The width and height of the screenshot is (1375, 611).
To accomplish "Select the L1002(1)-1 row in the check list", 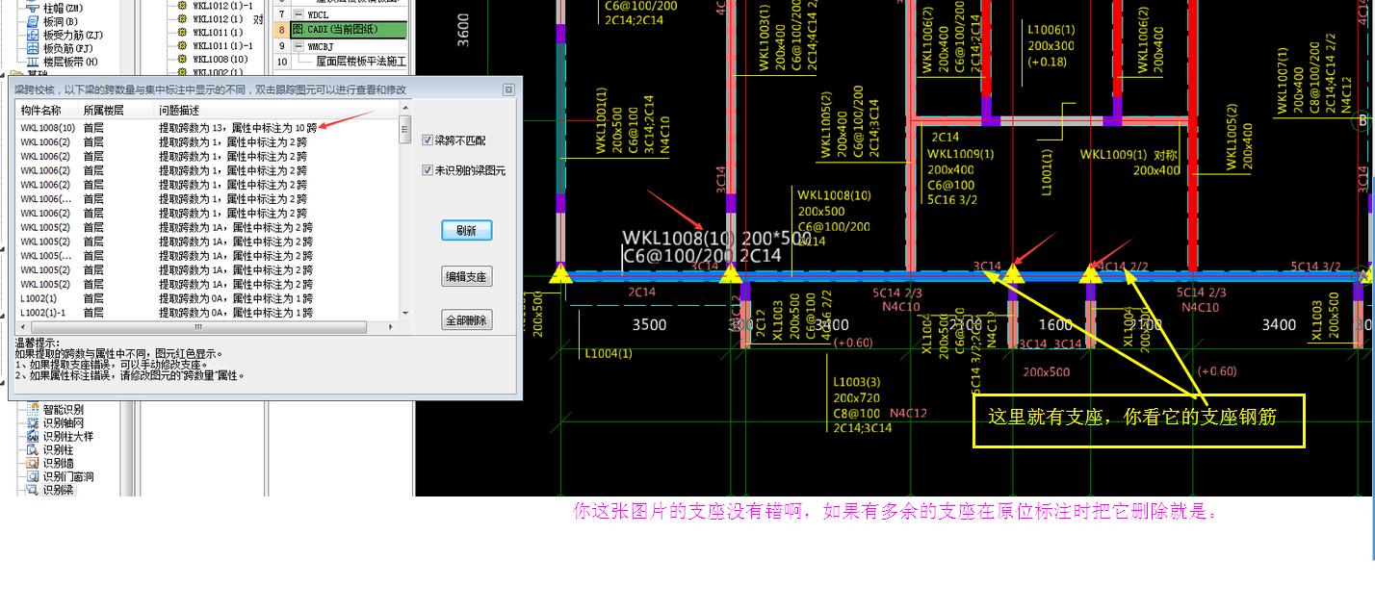I will [43, 313].
